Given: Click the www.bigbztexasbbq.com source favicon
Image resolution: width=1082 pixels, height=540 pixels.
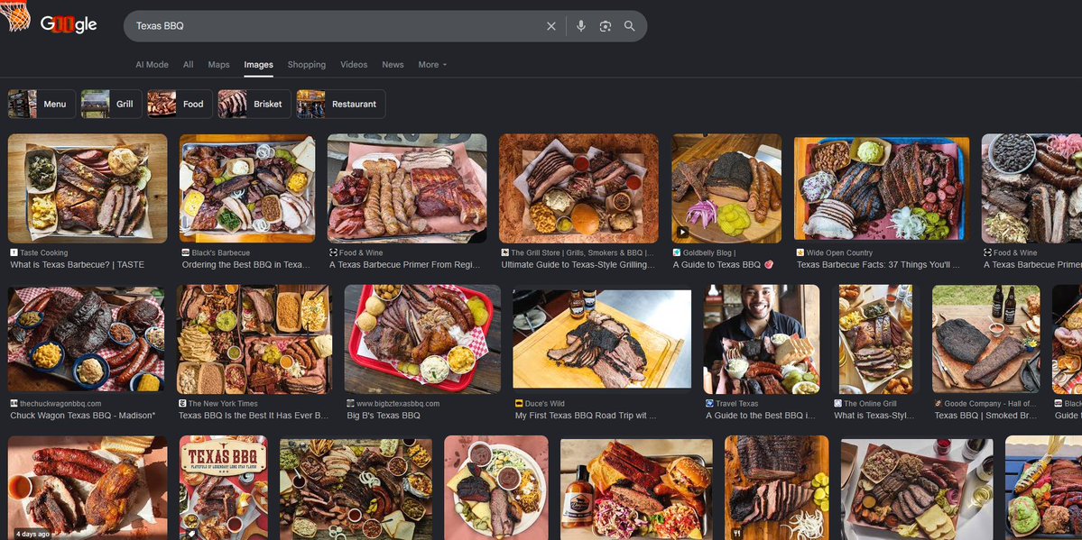Looking at the screenshot, I should [x=350, y=404].
